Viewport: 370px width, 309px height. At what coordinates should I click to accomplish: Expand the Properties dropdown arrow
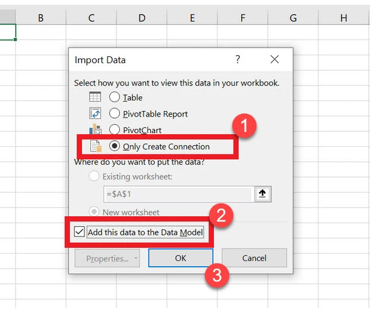(136, 258)
